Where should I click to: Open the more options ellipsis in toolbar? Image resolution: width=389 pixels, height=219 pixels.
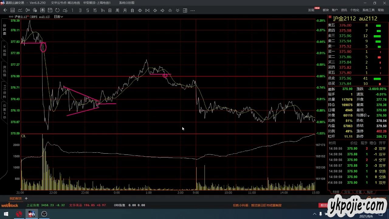(x=193, y=10)
